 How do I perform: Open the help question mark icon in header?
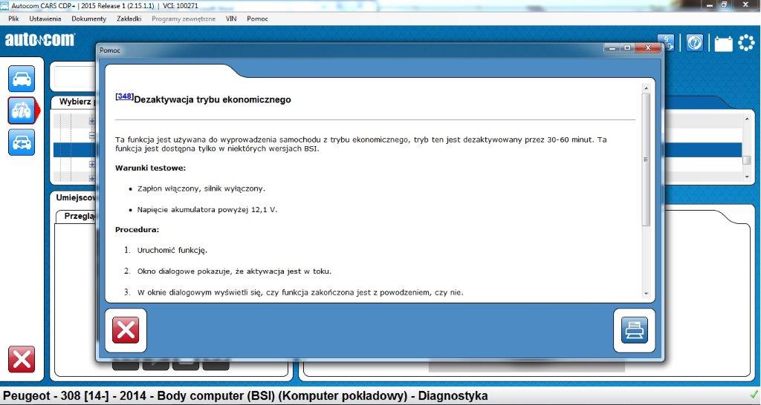(x=695, y=43)
